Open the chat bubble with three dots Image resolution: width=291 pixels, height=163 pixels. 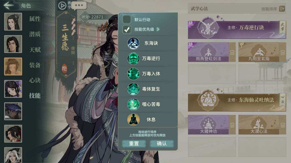click(x=79, y=5)
